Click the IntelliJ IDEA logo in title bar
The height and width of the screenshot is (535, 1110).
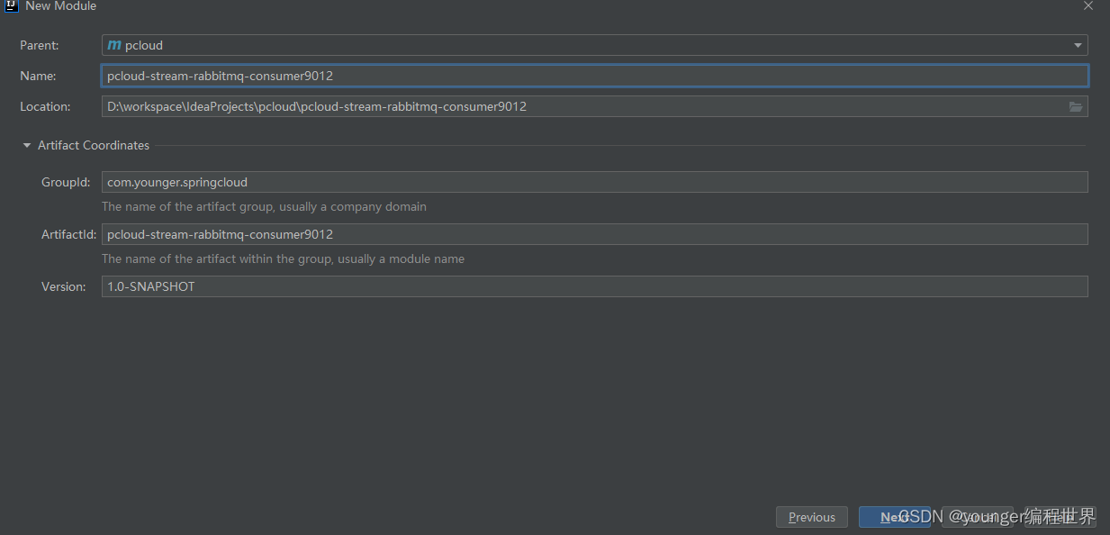click(12, 5)
